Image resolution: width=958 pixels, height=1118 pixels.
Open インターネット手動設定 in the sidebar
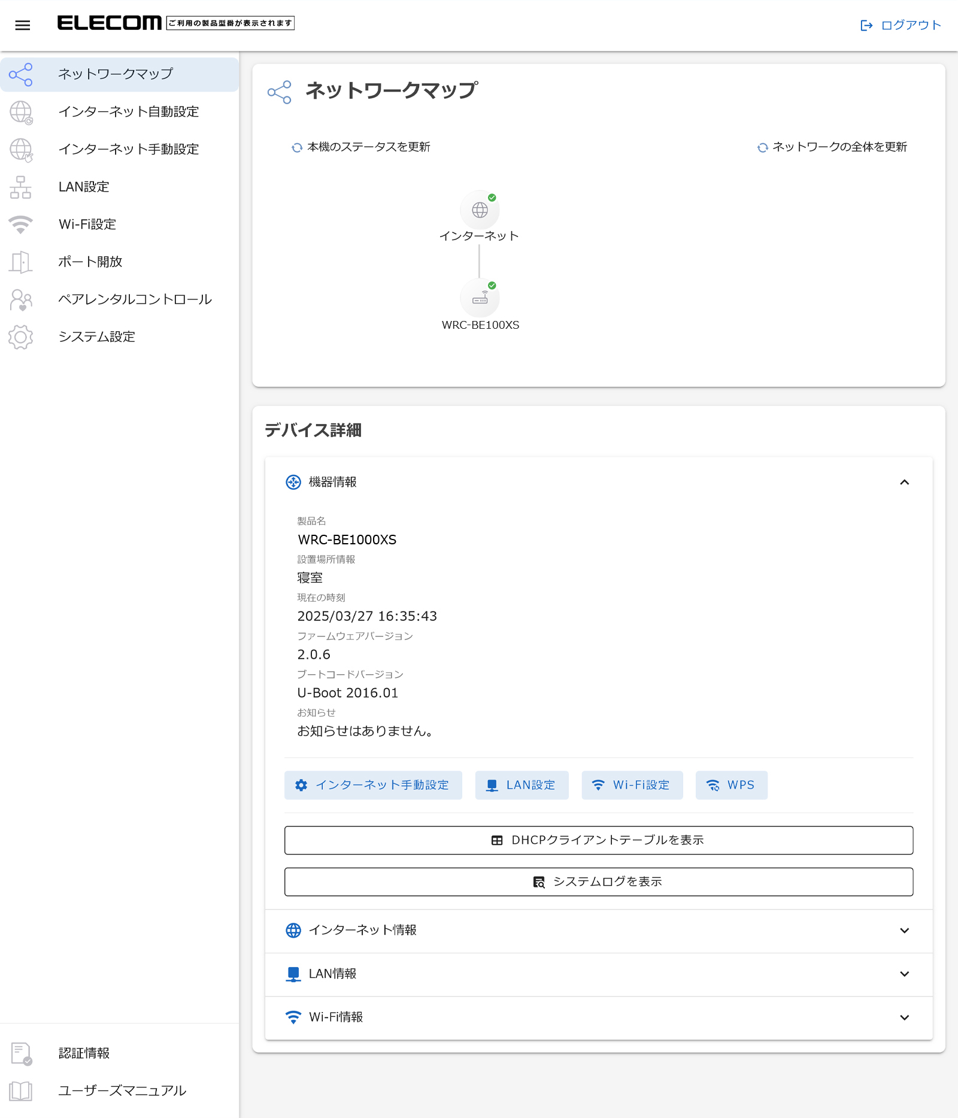pyautogui.click(x=128, y=150)
